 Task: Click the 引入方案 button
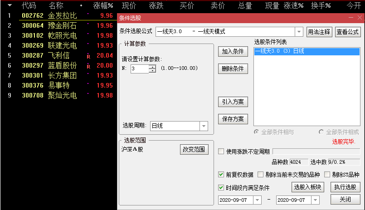pos(233,102)
